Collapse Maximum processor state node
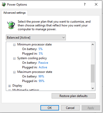Screen dimensions: 103x113 click(x=14, y=72)
